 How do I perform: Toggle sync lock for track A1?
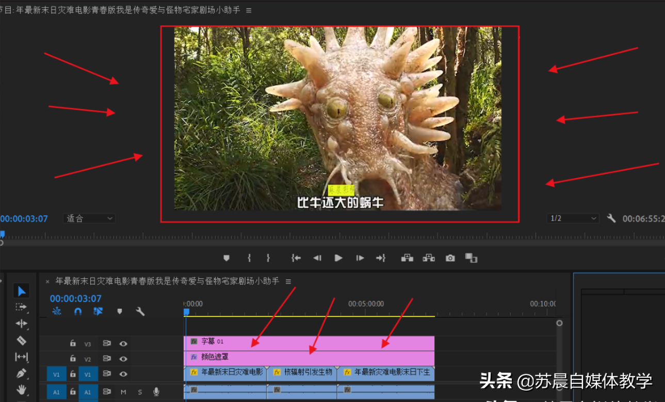coord(107,392)
